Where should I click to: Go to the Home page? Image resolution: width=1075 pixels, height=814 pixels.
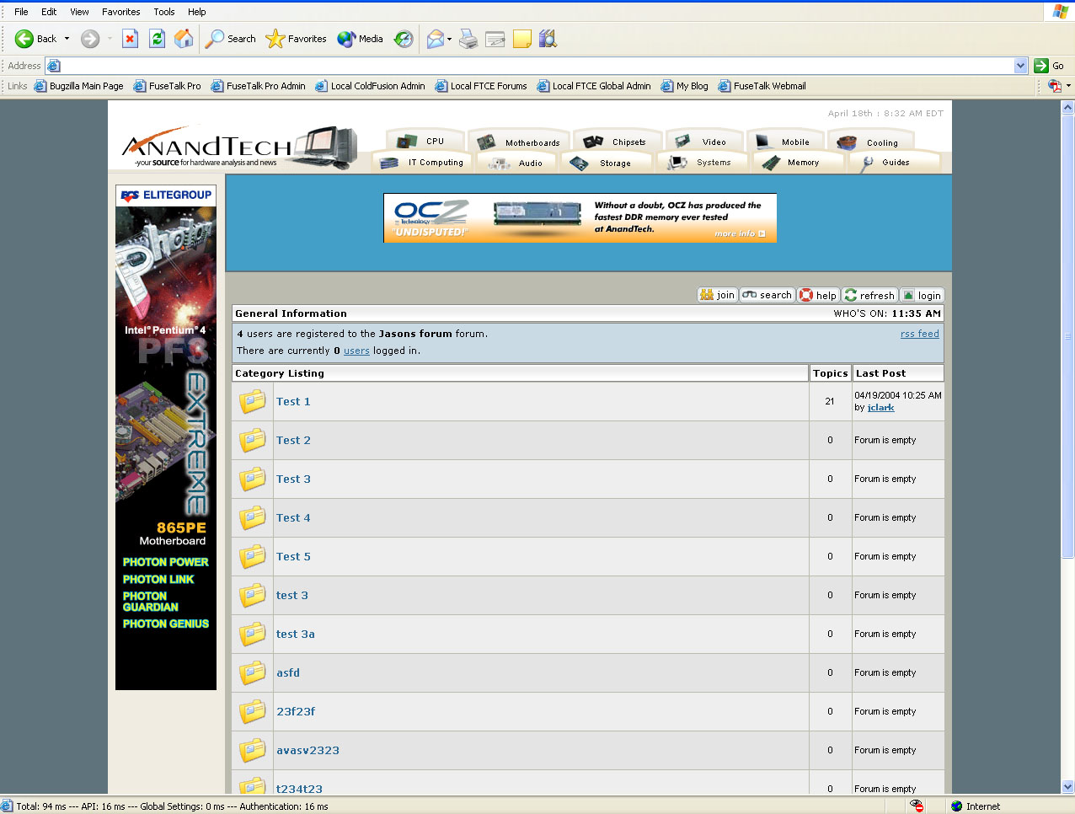[x=183, y=39]
